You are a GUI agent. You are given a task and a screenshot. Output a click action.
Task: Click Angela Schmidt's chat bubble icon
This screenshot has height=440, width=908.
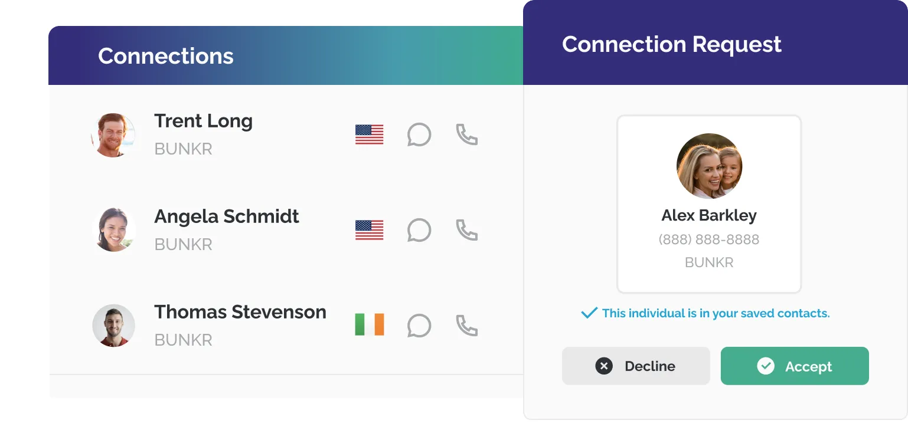[419, 230]
